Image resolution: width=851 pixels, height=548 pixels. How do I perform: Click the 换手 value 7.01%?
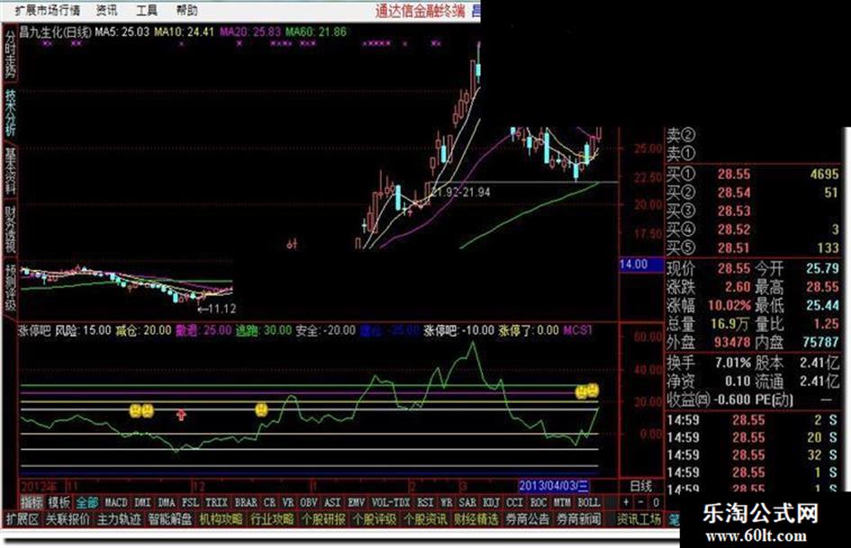point(733,363)
